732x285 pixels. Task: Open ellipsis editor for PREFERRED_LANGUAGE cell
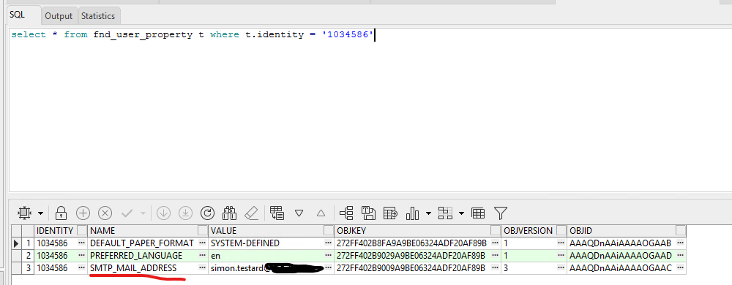pos(202,255)
